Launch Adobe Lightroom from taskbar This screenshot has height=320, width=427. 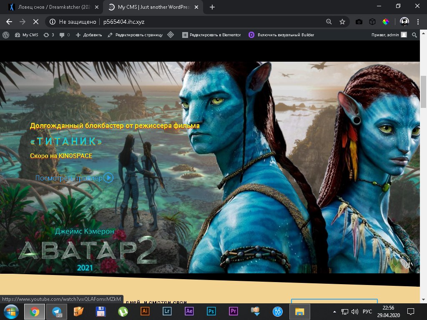tap(167, 311)
